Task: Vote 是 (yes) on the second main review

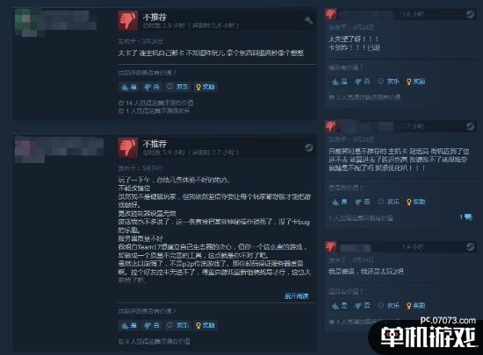Action: (x=129, y=325)
